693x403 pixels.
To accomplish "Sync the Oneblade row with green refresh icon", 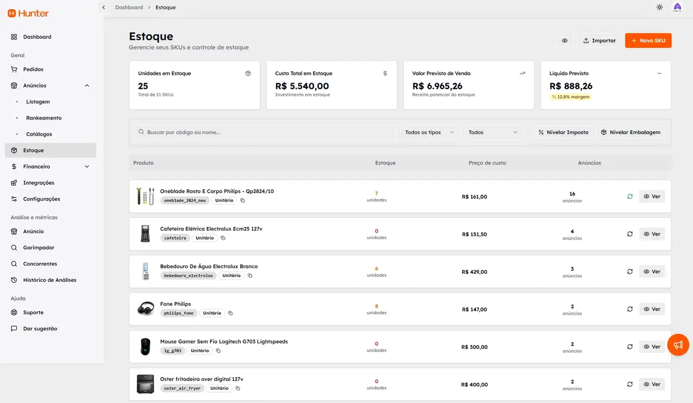I will click(x=630, y=196).
